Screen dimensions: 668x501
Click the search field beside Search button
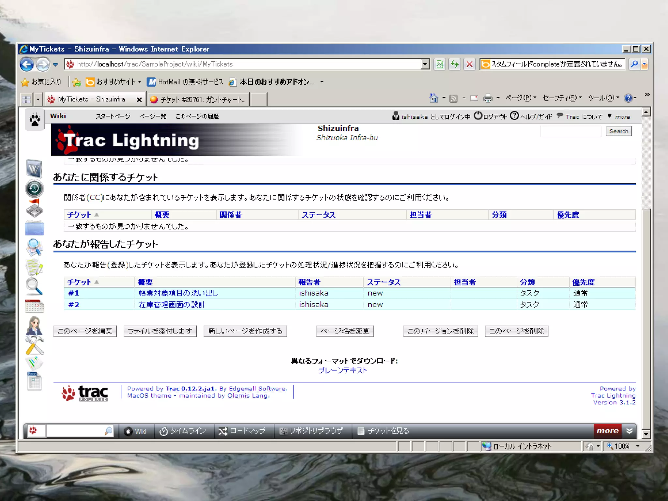[x=570, y=131]
